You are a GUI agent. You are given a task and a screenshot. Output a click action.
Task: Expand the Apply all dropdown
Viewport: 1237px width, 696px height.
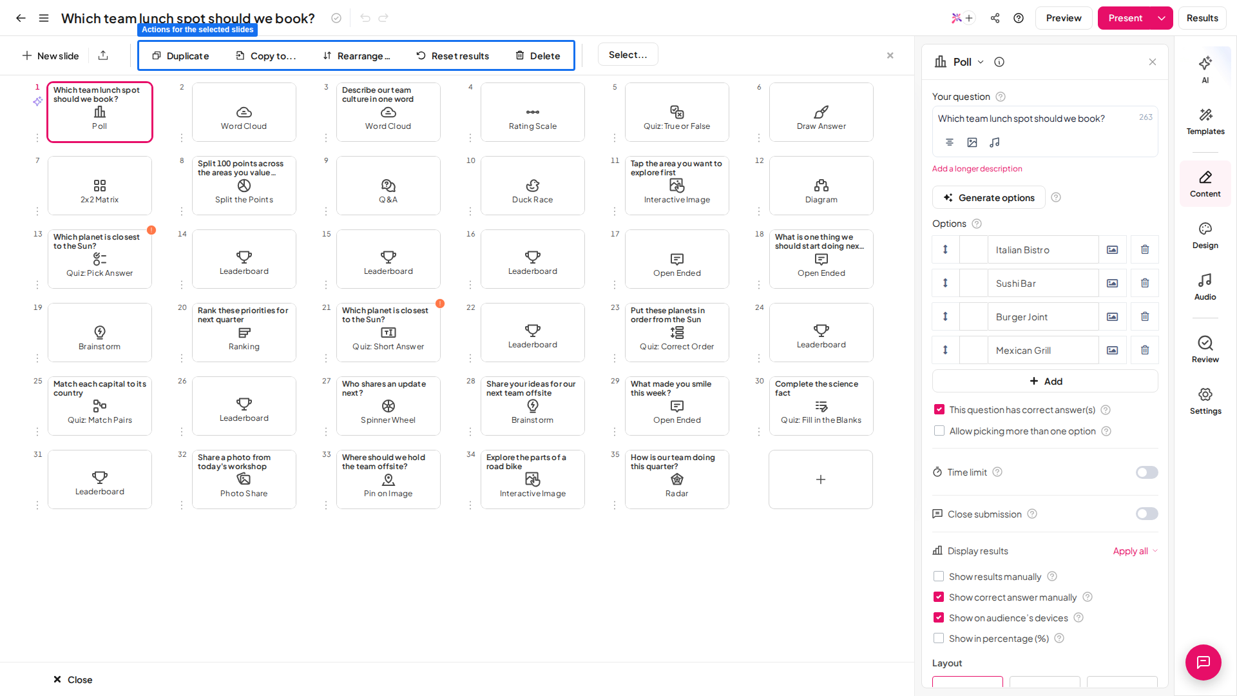click(x=1135, y=551)
